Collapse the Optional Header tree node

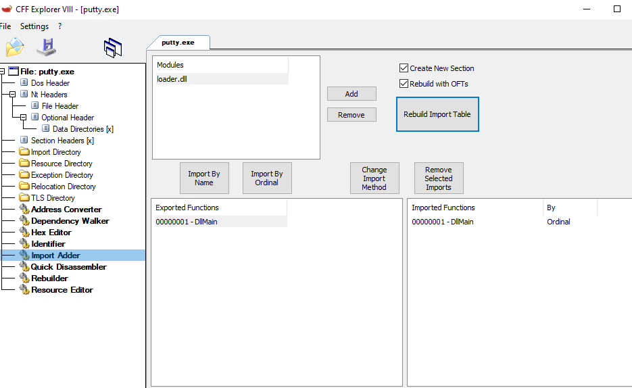(23, 118)
